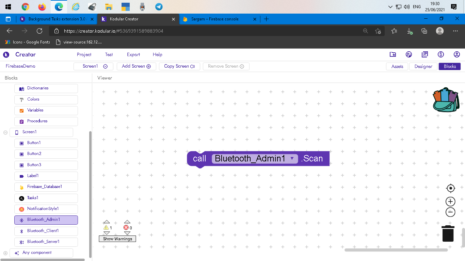The image size is (465, 261).
Task: Center workspace with the target icon
Action: click(x=450, y=188)
